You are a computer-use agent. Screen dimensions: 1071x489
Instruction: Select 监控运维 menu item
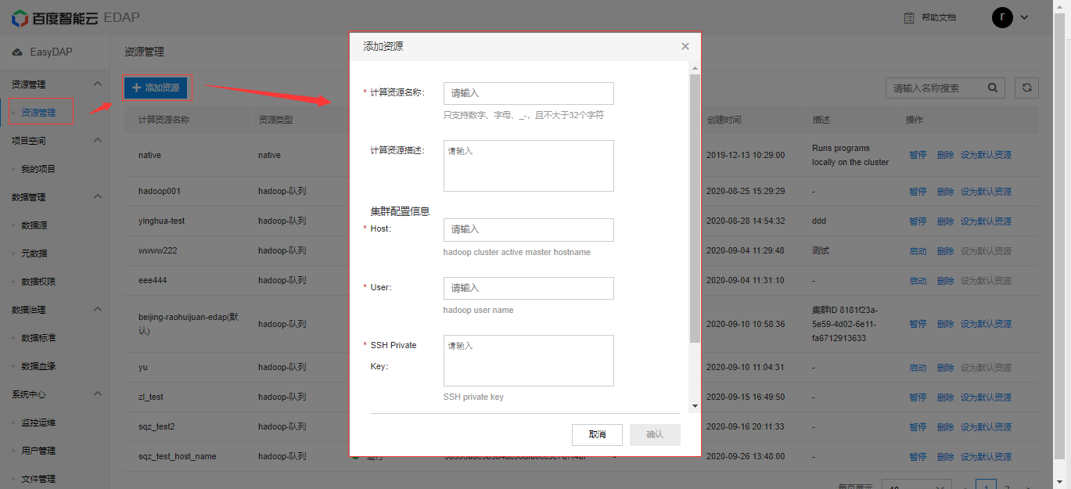(x=38, y=422)
